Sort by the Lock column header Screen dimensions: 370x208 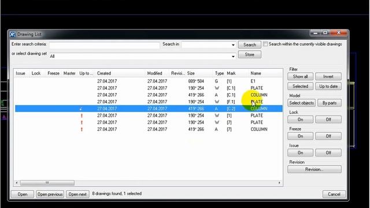[x=36, y=73]
